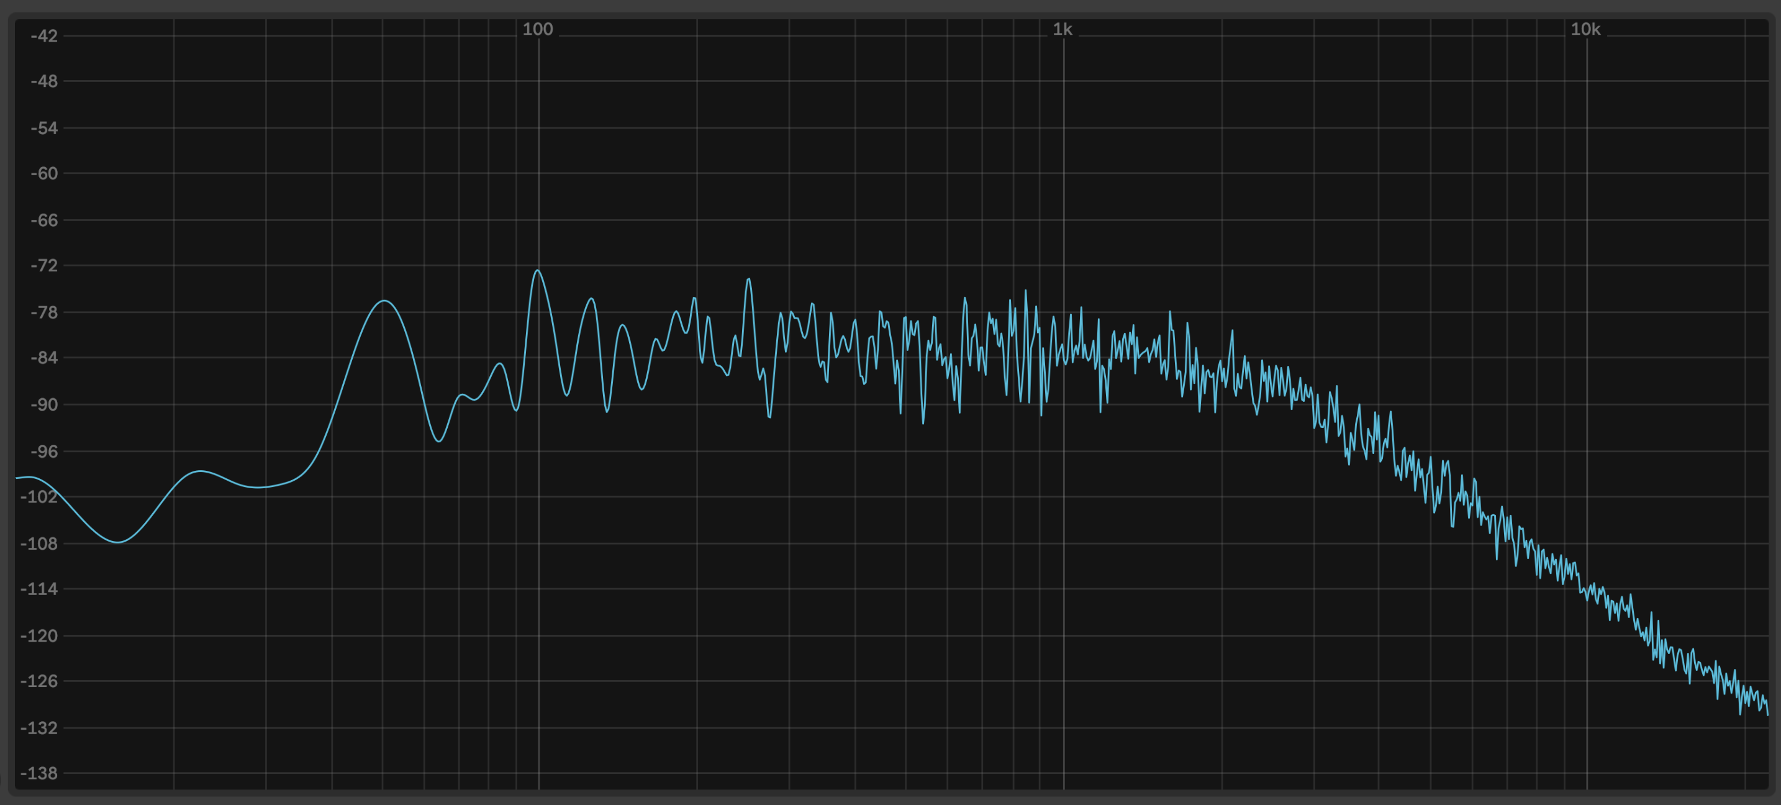The height and width of the screenshot is (805, 1781).
Task: Select the -48 dB level label
Action: [44, 81]
